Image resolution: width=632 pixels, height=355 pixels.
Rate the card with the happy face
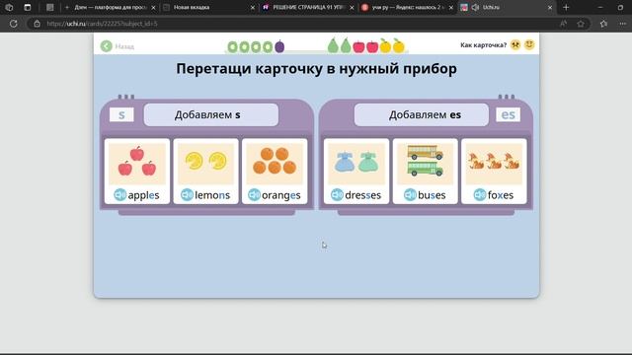pos(529,44)
